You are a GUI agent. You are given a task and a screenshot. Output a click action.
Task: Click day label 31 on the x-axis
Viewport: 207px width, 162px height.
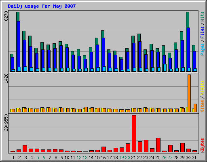[194, 158]
